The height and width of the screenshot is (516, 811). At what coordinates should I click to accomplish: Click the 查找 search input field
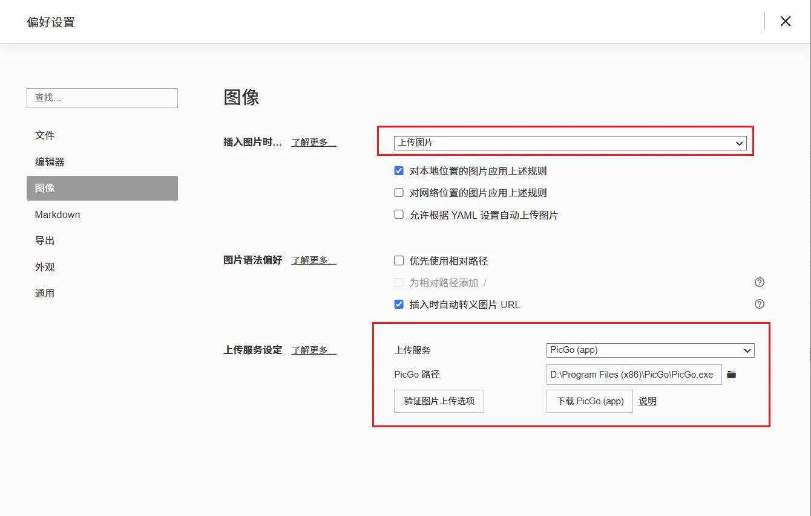(102, 98)
